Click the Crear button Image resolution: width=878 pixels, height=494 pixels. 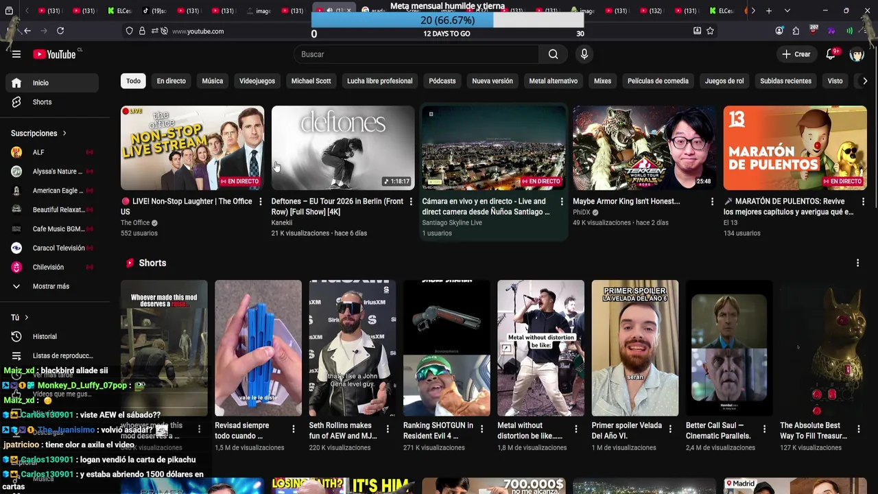[x=796, y=54]
